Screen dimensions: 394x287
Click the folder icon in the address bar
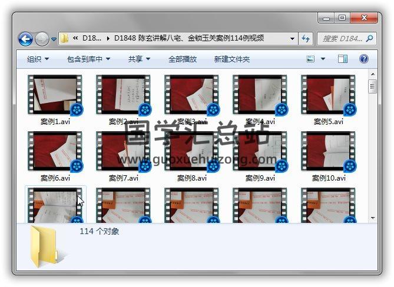[x=65, y=38]
